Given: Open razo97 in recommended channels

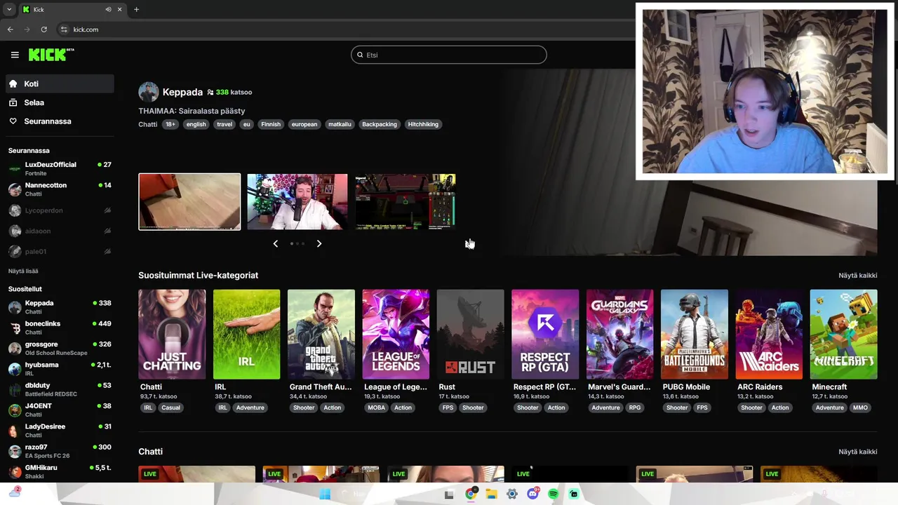Looking at the screenshot, I should coord(60,451).
